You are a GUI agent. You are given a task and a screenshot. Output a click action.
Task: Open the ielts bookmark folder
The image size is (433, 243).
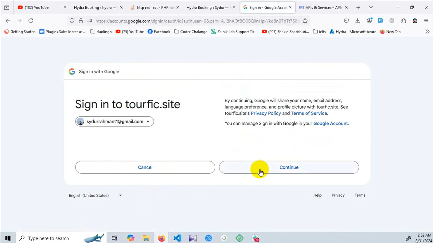pos(319,32)
